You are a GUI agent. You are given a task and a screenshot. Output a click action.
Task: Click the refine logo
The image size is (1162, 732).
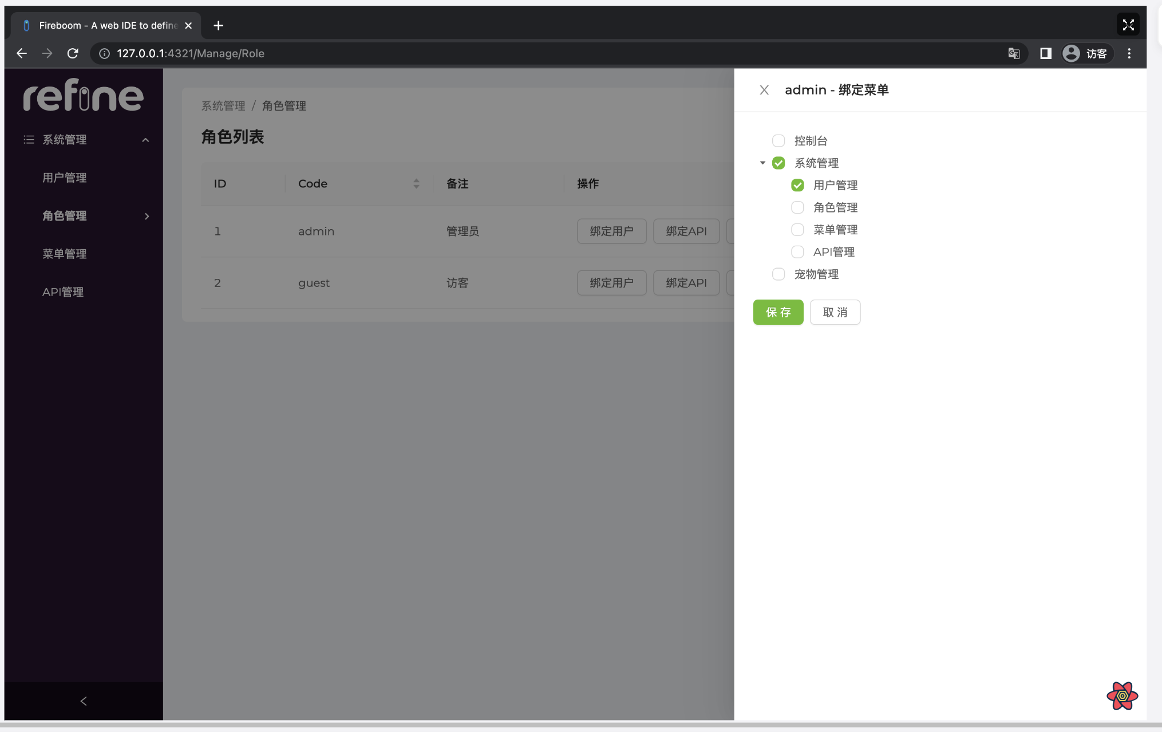[84, 96]
